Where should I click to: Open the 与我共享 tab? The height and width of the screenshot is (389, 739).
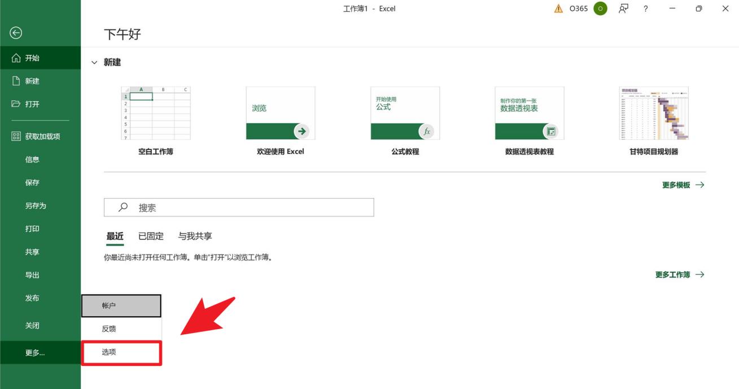[x=195, y=236]
